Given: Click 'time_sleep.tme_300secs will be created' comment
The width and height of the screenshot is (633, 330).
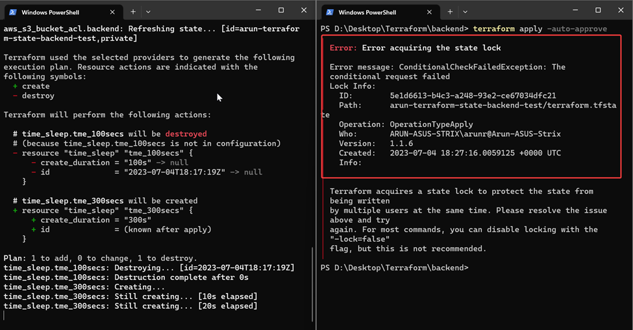Looking at the screenshot, I should pos(105,201).
